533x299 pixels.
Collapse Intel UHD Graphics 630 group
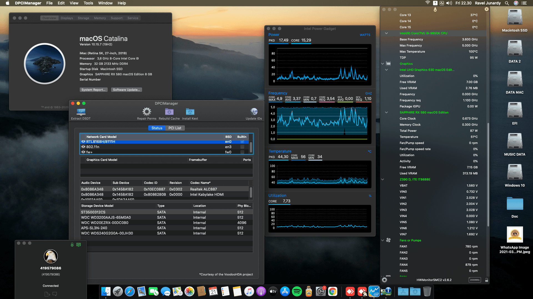tap(386, 70)
